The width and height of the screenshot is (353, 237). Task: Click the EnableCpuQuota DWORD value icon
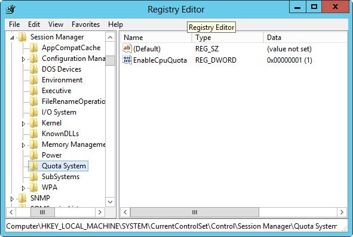(x=127, y=60)
